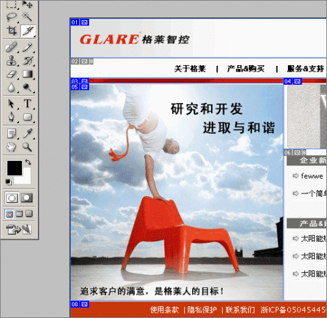Select the Dodge tool
The height and width of the screenshot is (318, 327).
click(27, 87)
